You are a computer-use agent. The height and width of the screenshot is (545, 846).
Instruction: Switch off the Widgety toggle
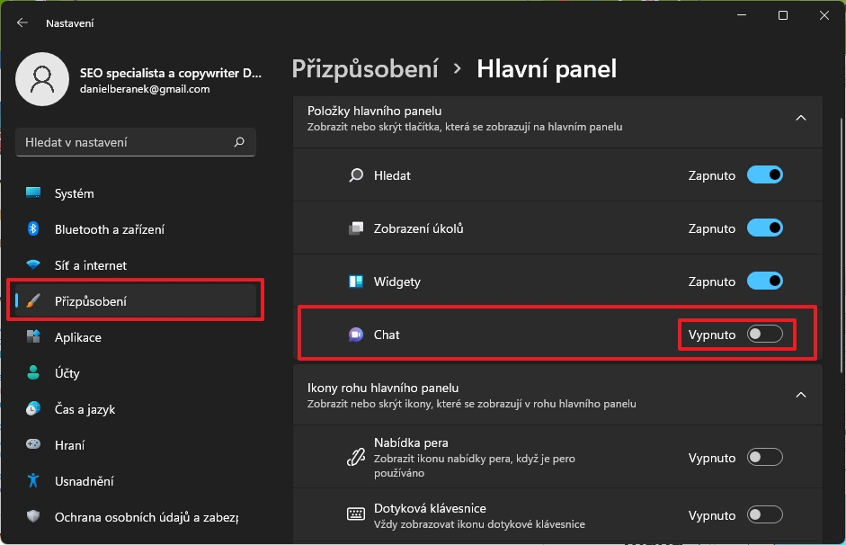pos(765,281)
